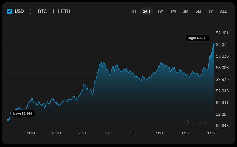Select the 24H time range tab
Viewport: 237px width, 147px height.
146,11
